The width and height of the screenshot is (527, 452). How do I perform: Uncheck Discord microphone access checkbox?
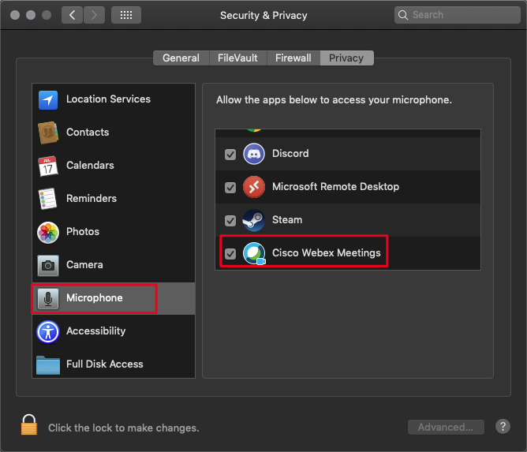pos(230,155)
